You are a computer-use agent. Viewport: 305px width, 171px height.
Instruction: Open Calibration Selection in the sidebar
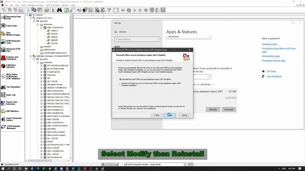tap(9, 66)
